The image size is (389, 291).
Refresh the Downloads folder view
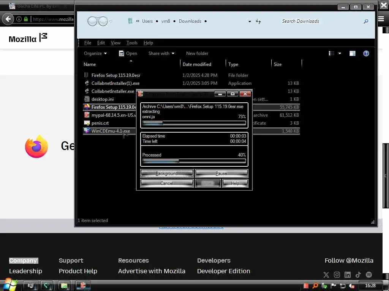point(258,22)
